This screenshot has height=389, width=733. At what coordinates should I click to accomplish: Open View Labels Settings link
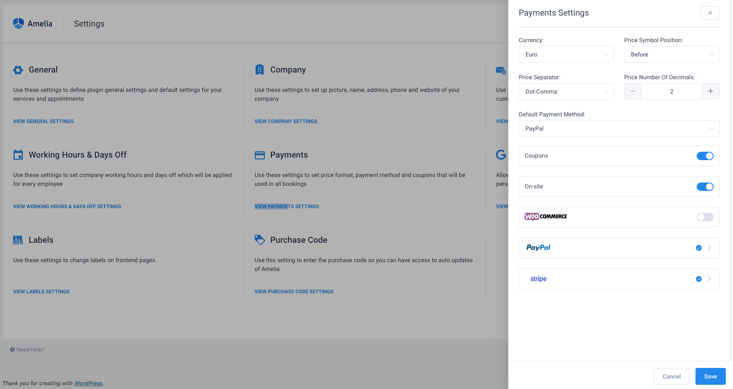(41, 292)
